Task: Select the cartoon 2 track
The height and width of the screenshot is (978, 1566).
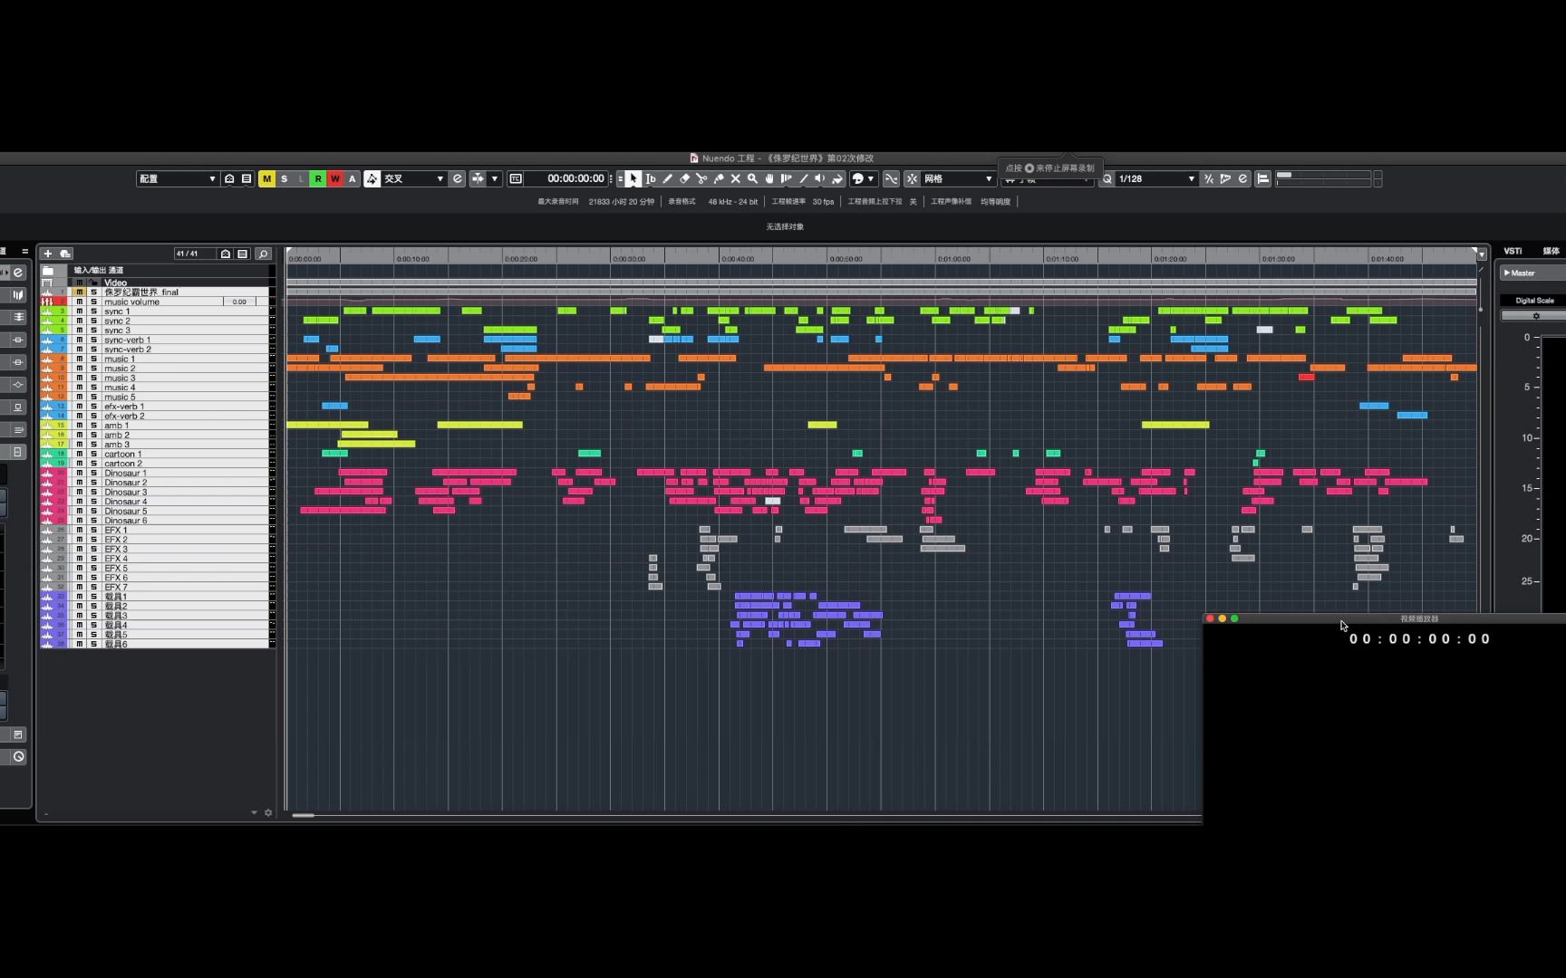Action: click(156, 464)
